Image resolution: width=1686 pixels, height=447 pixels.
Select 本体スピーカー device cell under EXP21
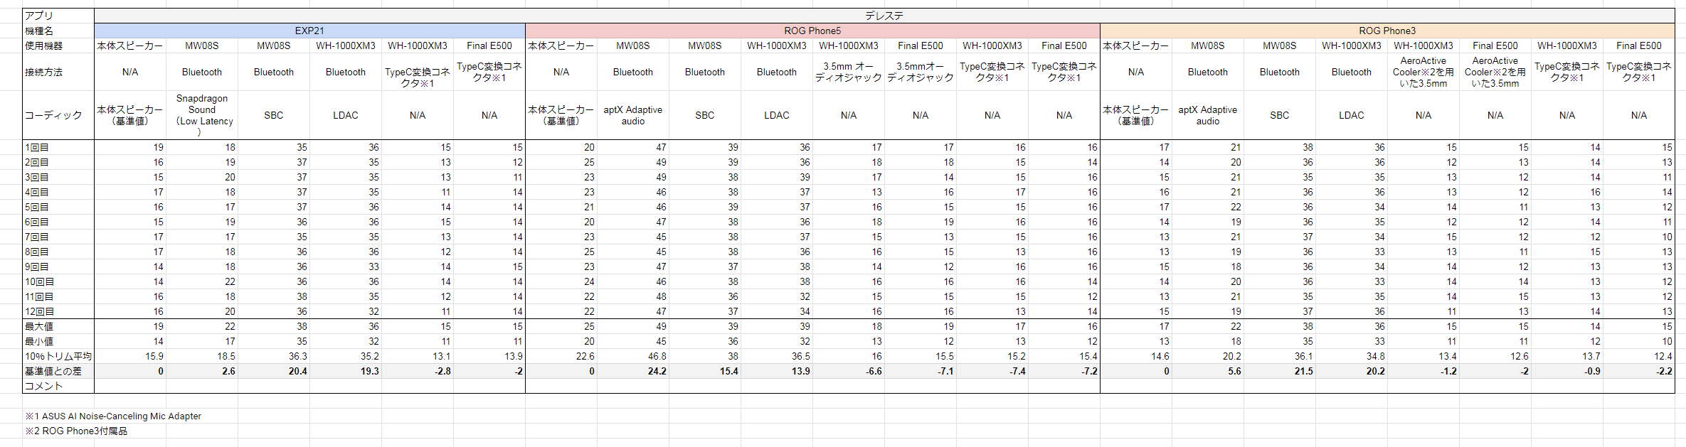130,45
